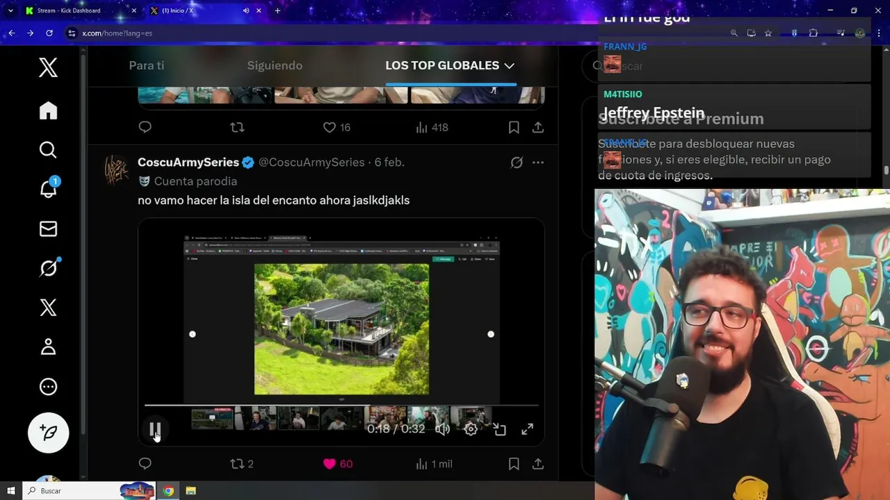This screenshot has height=500, width=890.
Task: Bookmark the post with 418 views
Action: point(514,127)
